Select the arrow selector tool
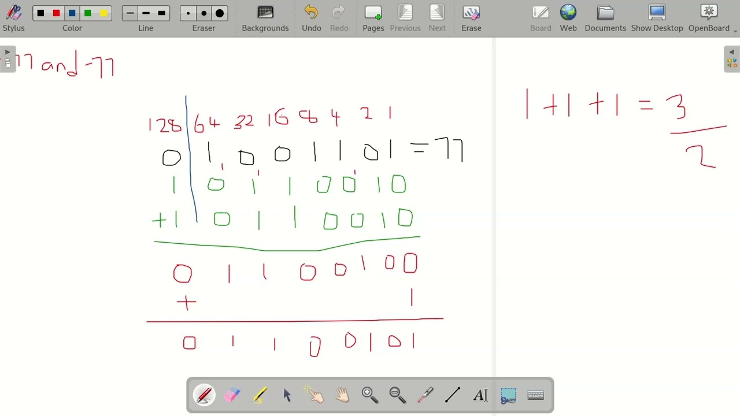740x416 pixels. [x=287, y=395]
